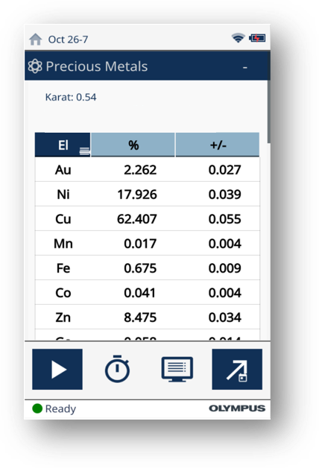
Task: Select the Au result row
Action: tap(148, 169)
